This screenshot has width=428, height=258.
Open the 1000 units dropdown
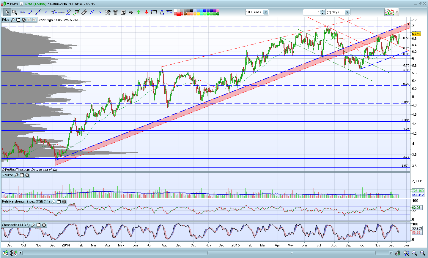(x=266, y=12)
